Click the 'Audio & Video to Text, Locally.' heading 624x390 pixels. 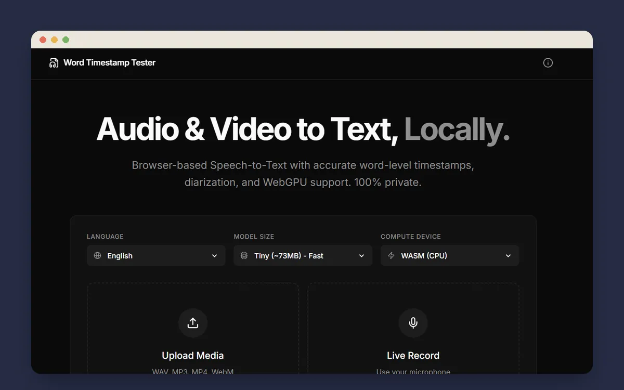click(x=303, y=129)
